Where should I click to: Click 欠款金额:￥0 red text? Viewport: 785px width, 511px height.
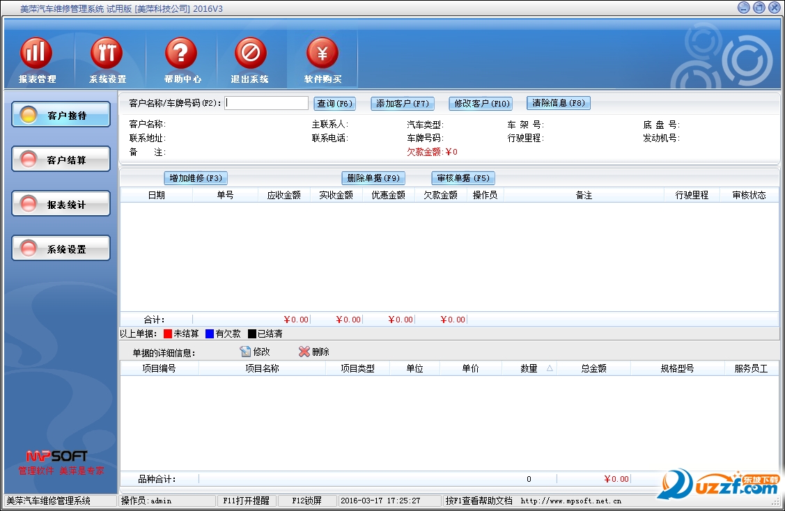[x=432, y=152]
